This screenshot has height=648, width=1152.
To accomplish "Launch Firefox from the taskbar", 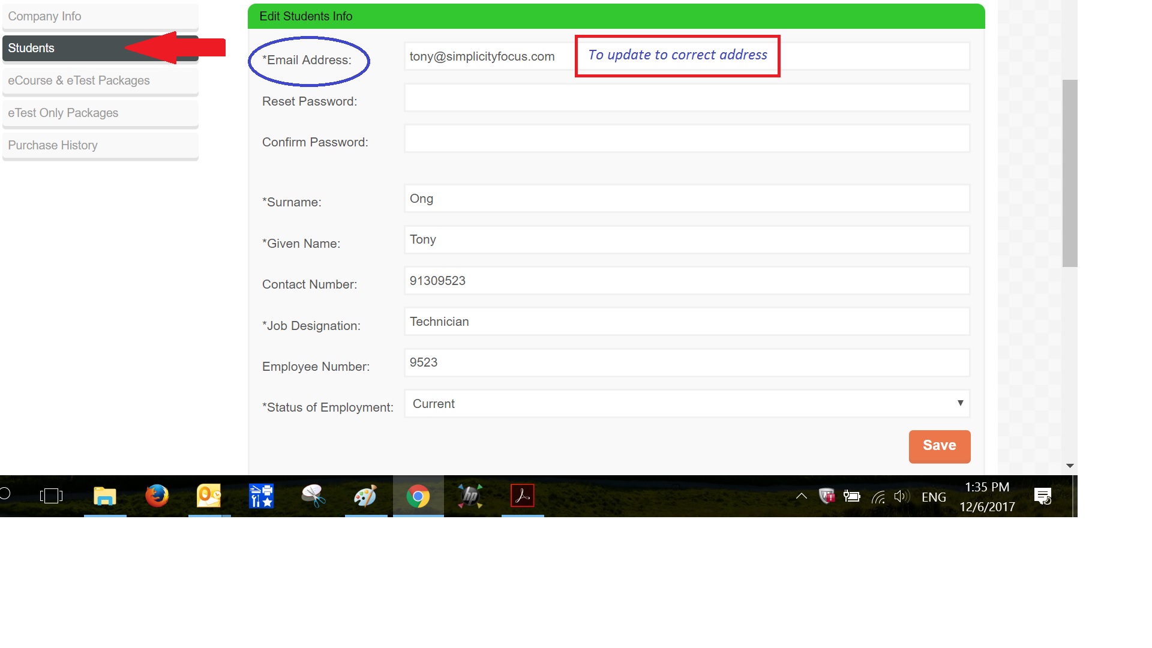I will click(157, 496).
